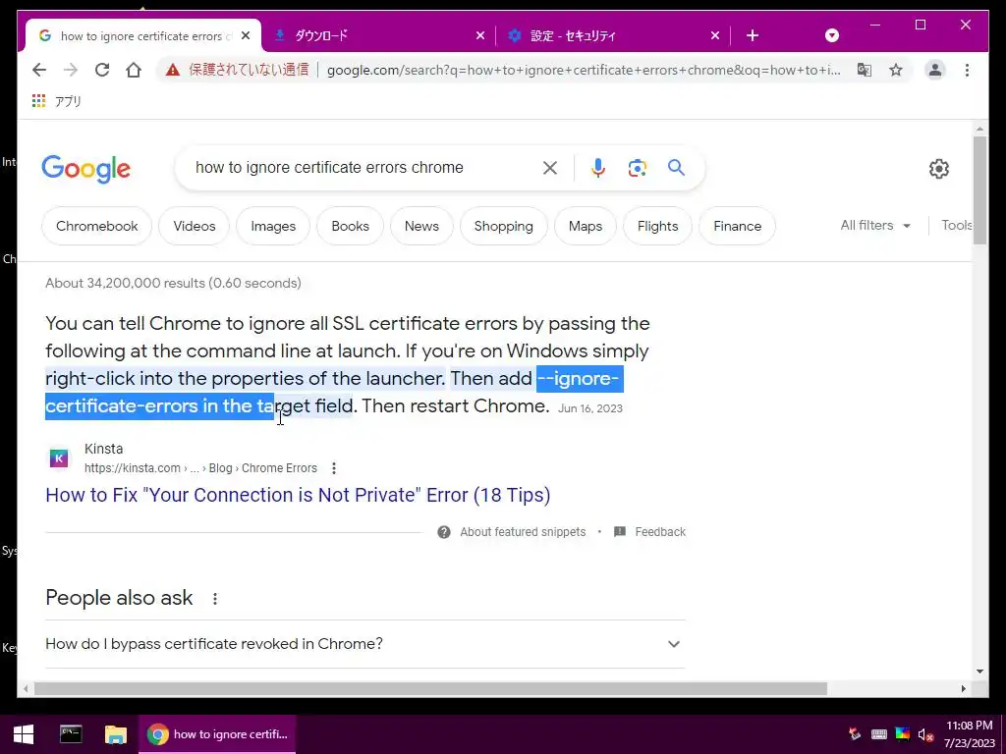Click the muted speaker tray icon
The width and height of the screenshot is (1006, 754).
pyautogui.click(x=925, y=734)
